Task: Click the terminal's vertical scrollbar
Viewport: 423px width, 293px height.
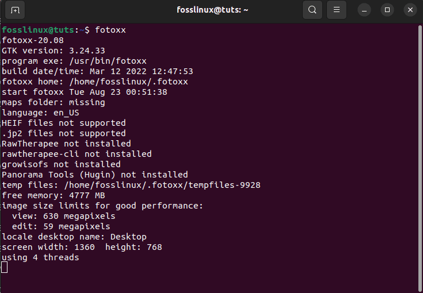Action: (x=420, y=155)
